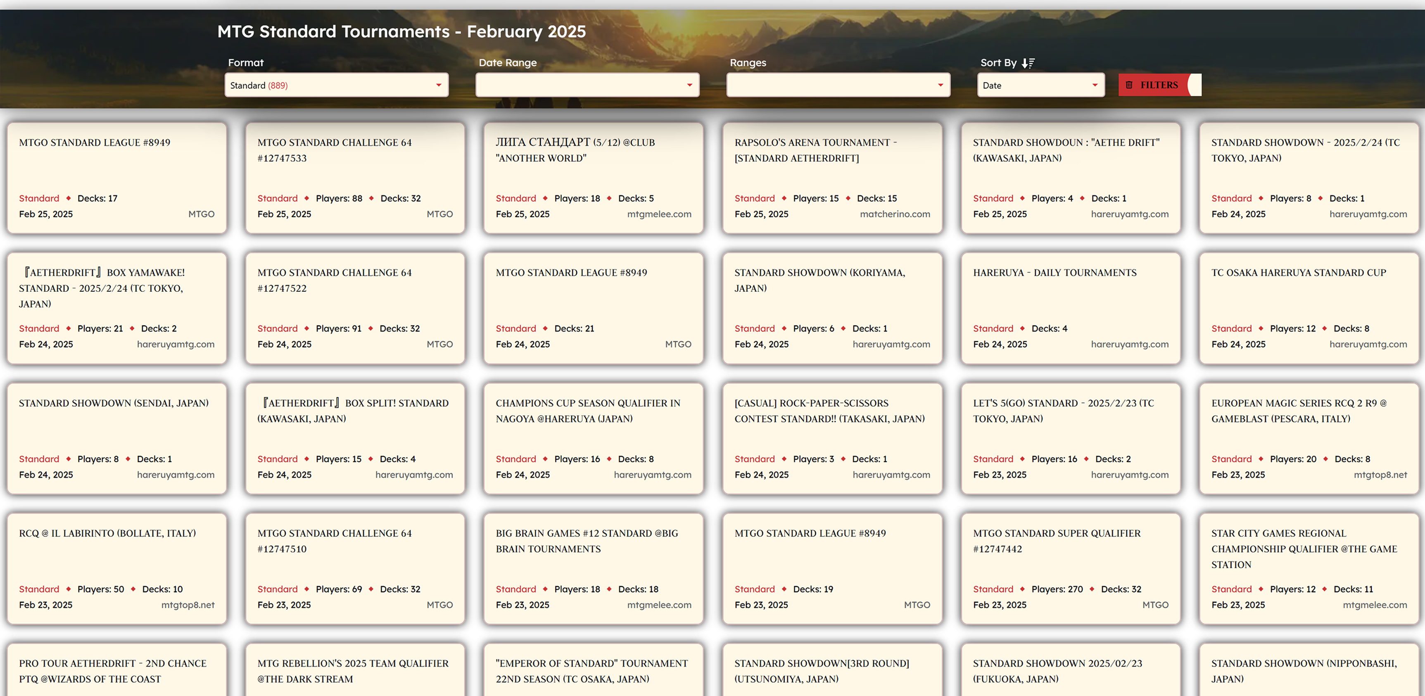Open Star City Games Regional Championship Qualifier card
This screenshot has height=696, width=1425.
(x=1309, y=569)
